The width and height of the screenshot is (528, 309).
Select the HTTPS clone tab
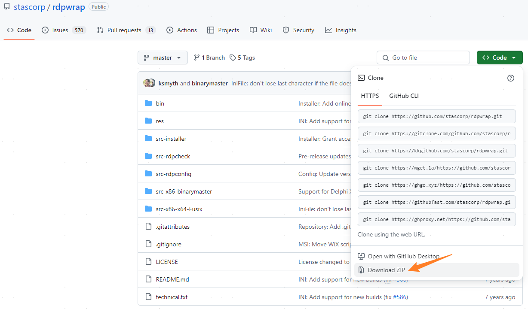click(370, 96)
